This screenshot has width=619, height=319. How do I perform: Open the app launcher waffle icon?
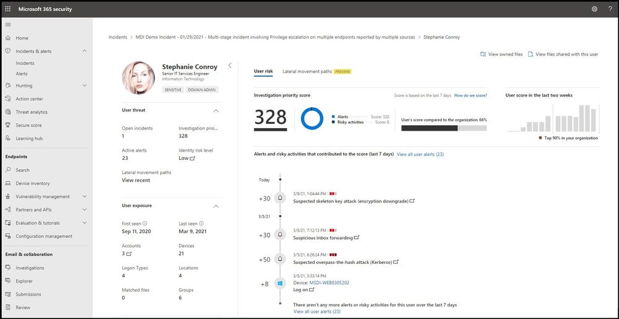[x=8, y=9]
